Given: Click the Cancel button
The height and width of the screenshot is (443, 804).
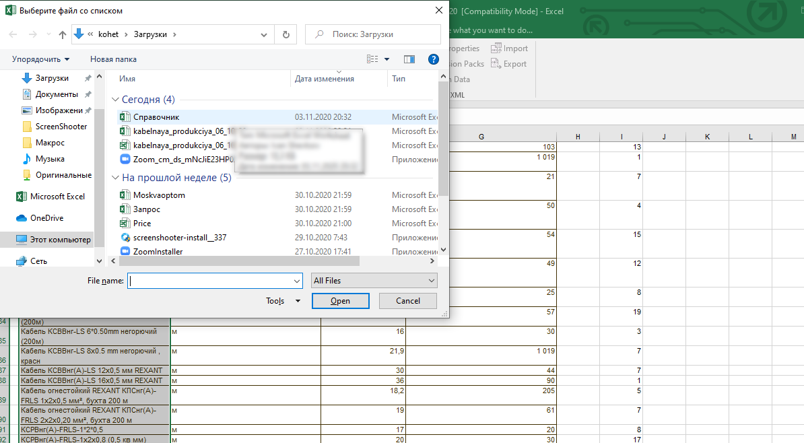Looking at the screenshot, I should 408,301.
